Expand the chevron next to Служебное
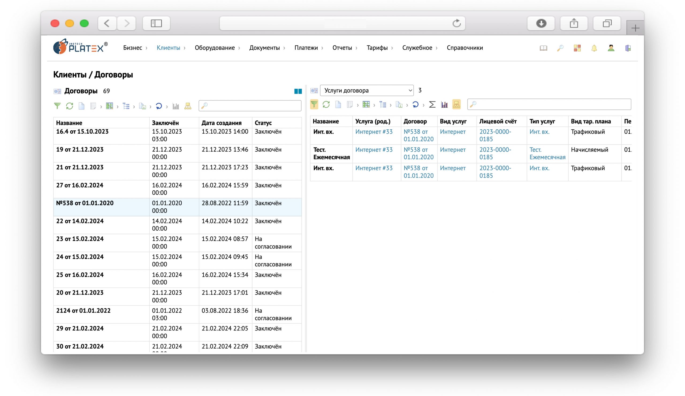Viewport: 685px width, 396px height. (437, 48)
